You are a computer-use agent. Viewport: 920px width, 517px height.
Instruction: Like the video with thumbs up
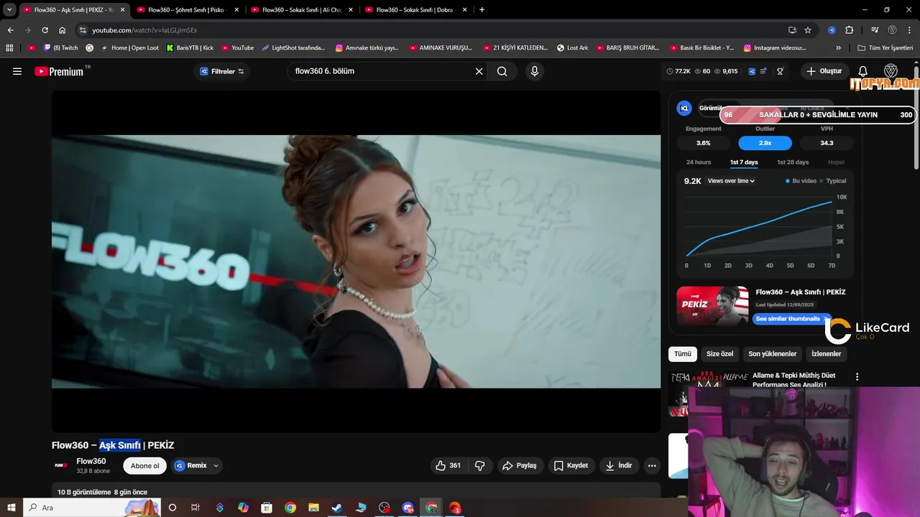448,465
